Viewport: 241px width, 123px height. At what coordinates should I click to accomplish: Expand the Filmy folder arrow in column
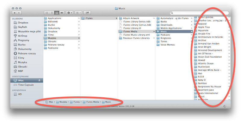pos(79,35)
